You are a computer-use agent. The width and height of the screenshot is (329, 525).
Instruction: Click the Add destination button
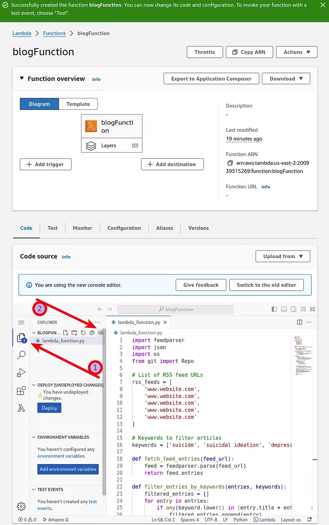(172, 164)
